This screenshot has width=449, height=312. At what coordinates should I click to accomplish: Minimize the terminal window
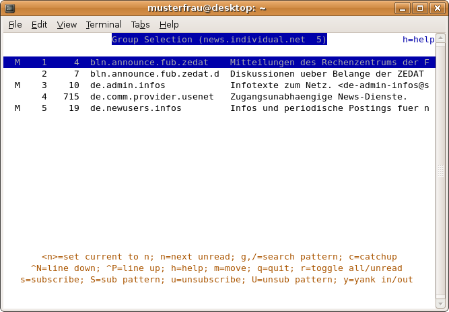(403, 8)
